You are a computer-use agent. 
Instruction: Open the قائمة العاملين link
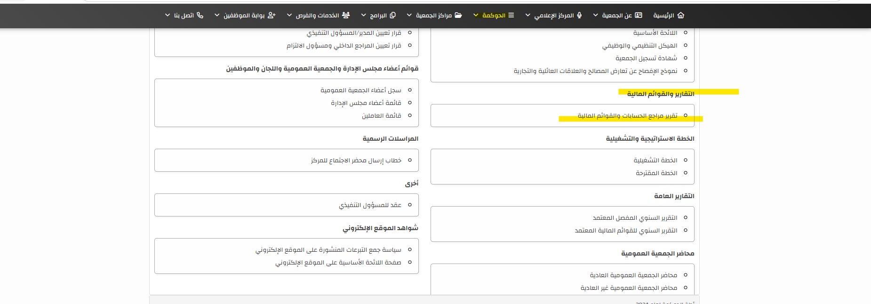pyautogui.click(x=382, y=116)
